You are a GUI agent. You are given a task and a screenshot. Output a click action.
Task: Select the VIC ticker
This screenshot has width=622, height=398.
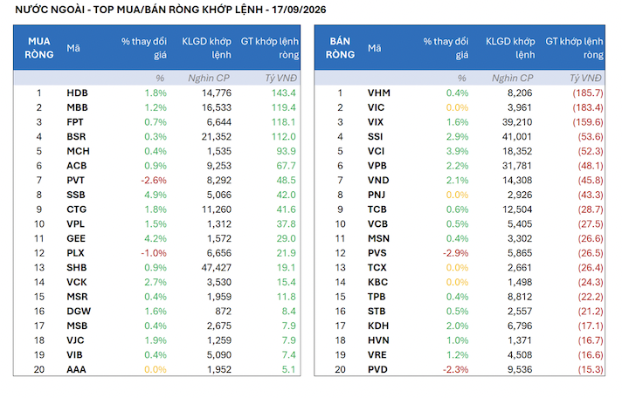point(376,107)
